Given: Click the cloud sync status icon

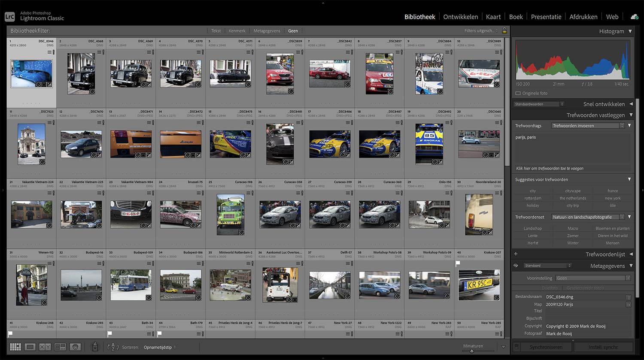Looking at the screenshot, I should [x=634, y=17].
